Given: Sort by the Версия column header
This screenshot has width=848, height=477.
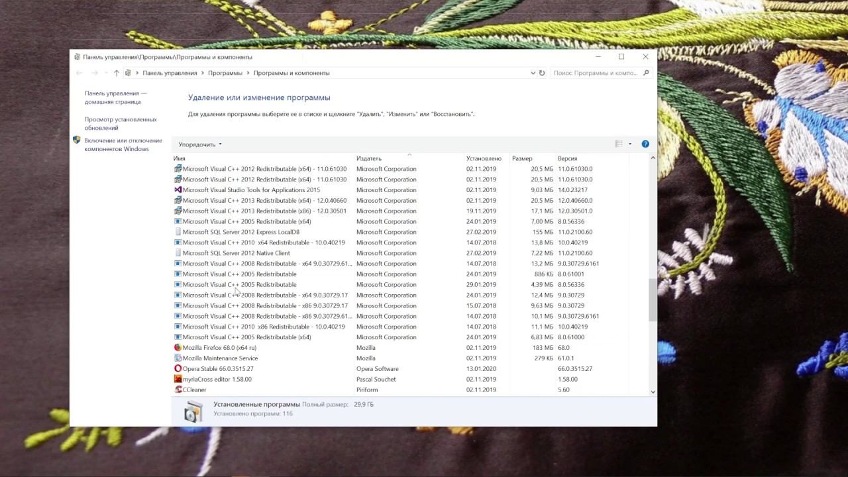Looking at the screenshot, I should (567, 159).
